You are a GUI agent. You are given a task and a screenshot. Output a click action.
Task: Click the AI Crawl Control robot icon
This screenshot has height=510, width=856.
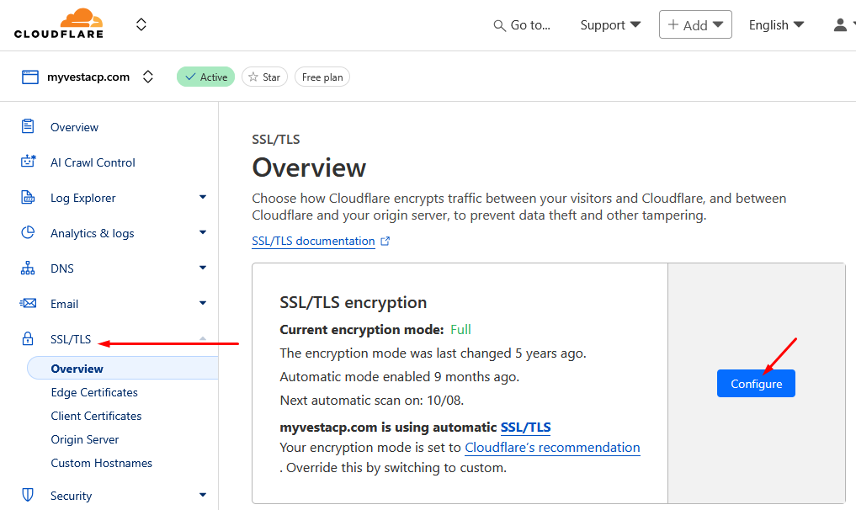click(28, 162)
